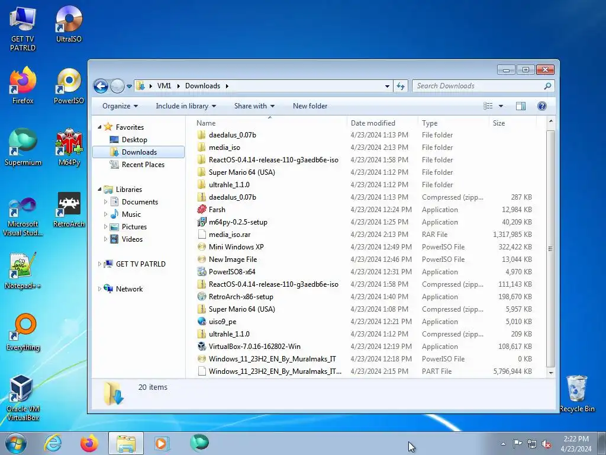
Task: Collapse the Favorites group
Action: [x=99, y=127]
